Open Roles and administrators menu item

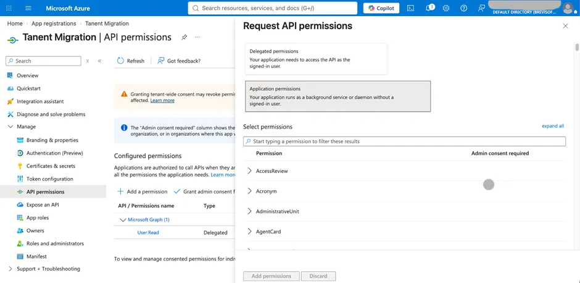click(x=55, y=243)
